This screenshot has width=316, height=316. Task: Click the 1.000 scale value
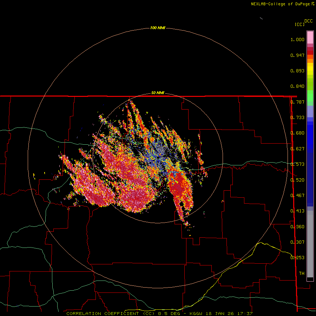pos(297,39)
